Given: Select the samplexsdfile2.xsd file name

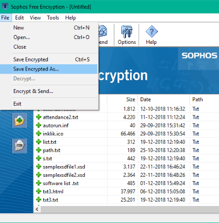Looking at the screenshot, I should point(64,175).
